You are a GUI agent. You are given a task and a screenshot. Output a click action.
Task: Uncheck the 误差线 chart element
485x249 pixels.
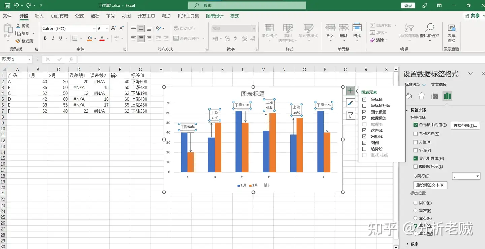point(364,130)
